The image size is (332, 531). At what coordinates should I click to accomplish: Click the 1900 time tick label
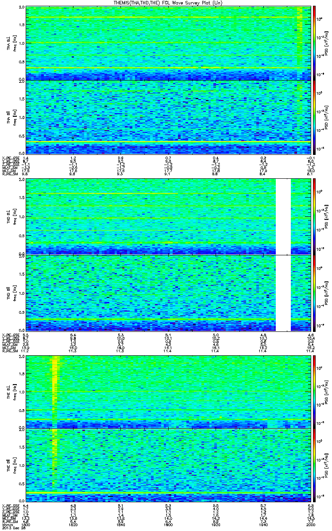pos(168,524)
